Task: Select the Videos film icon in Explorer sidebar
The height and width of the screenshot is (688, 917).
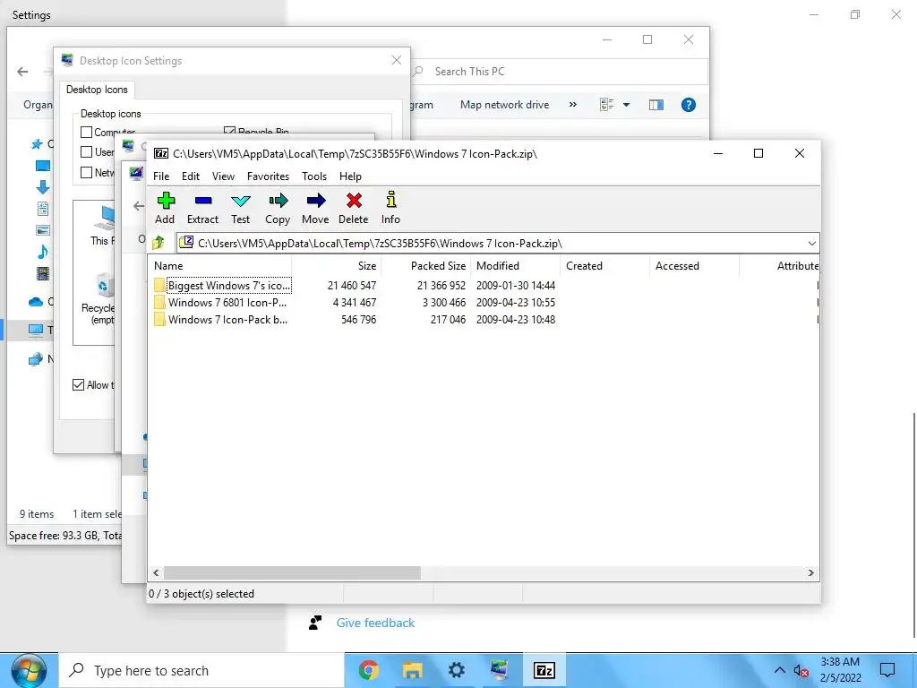Action: click(43, 273)
